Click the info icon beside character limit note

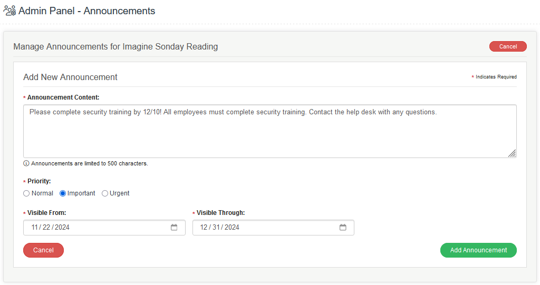click(x=26, y=163)
